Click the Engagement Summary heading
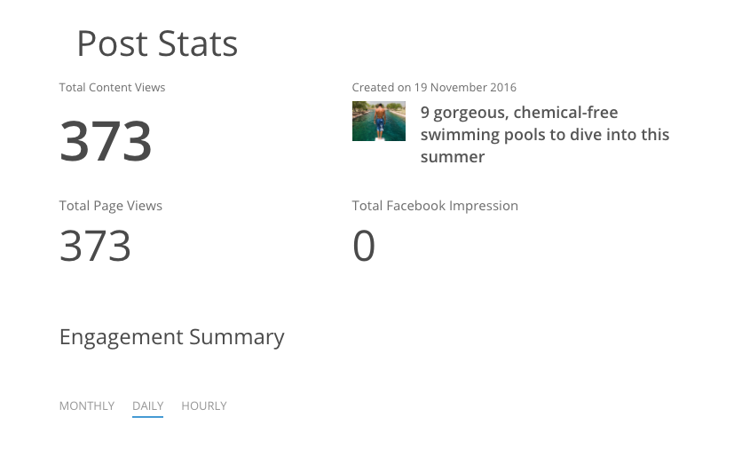The height and width of the screenshot is (464, 734). point(171,337)
